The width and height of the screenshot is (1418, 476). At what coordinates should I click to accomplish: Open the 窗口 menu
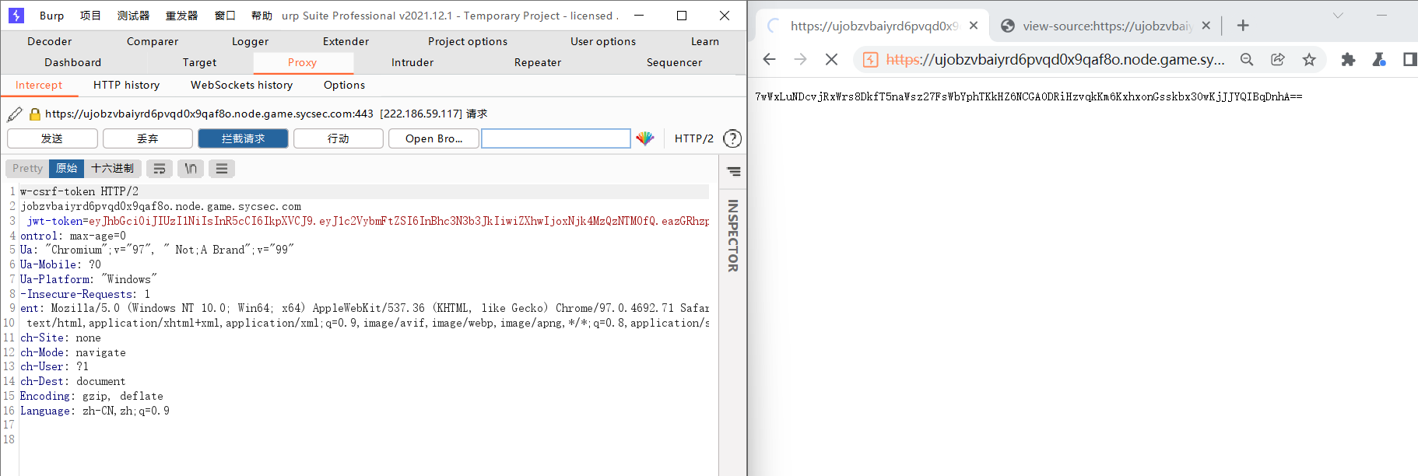pos(225,16)
